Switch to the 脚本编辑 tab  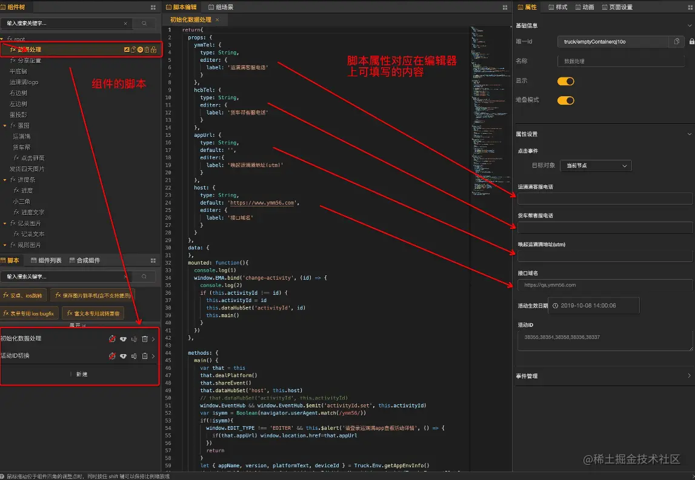[181, 7]
